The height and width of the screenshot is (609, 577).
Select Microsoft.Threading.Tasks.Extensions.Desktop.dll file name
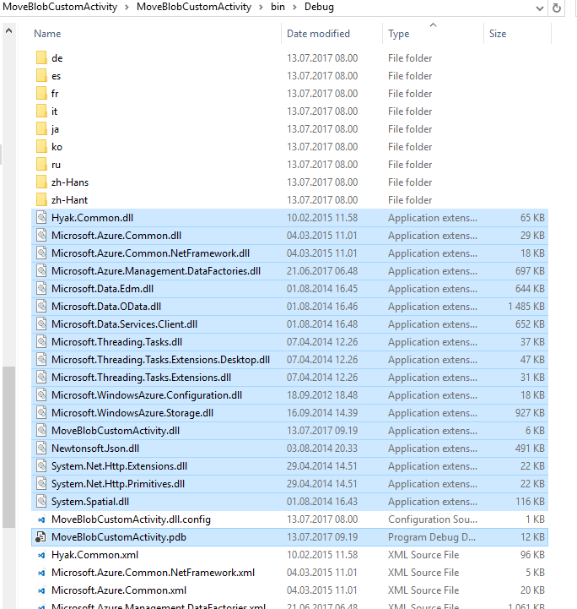pyautogui.click(x=160, y=360)
